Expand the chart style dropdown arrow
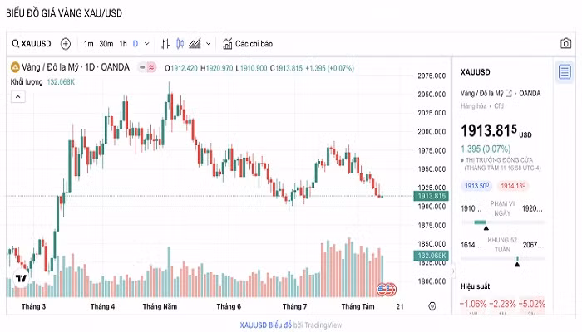Screen dimensions: 582x332 click(208, 43)
